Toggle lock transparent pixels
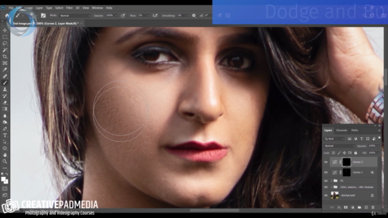The height and width of the screenshot is (218, 388). (x=333, y=153)
